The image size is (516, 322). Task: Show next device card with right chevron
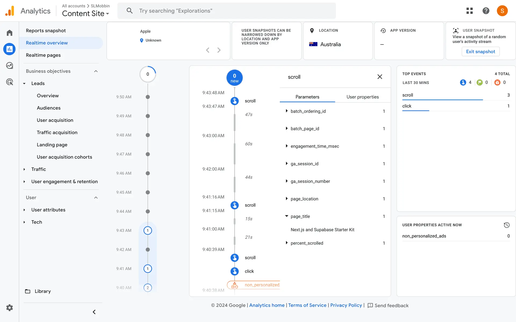click(x=219, y=50)
